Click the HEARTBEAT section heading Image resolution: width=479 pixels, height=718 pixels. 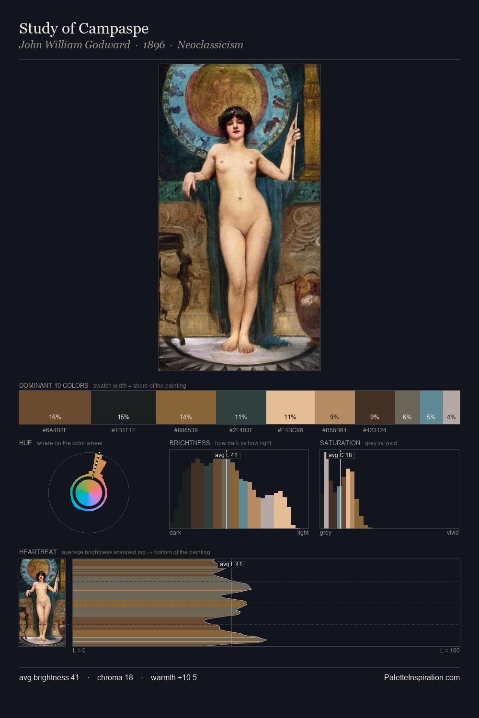click(38, 552)
